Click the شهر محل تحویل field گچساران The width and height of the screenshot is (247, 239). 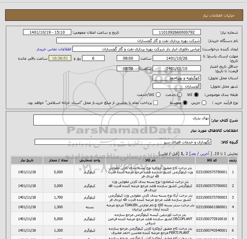tap(176, 86)
